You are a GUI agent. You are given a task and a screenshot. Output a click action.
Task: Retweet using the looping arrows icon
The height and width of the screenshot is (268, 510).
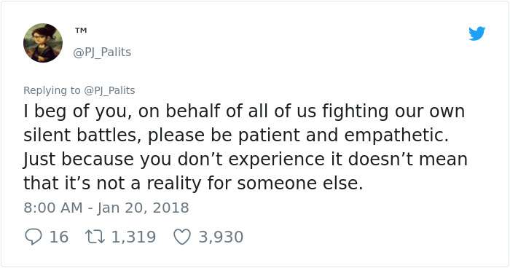pyautogui.click(x=95, y=237)
